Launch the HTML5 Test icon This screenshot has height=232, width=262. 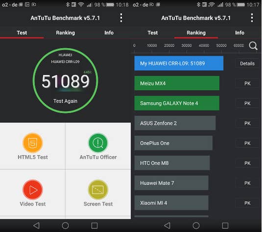point(33,143)
